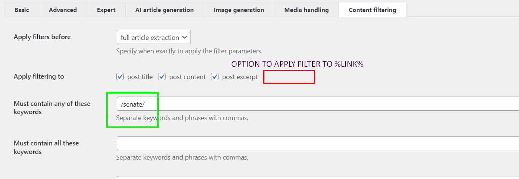Viewport: 519px width, 179px height.
Task: Select the AI article generation tab
Action: [x=164, y=10]
